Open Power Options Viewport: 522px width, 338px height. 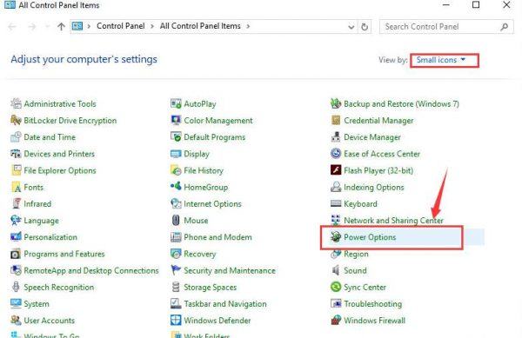point(370,237)
